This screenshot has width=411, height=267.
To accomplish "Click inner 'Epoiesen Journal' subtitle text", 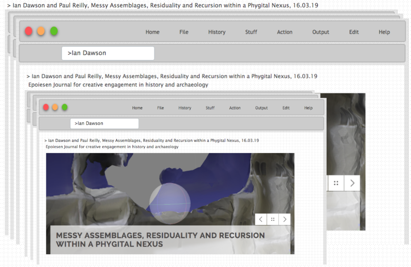I will click(x=112, y=147).
